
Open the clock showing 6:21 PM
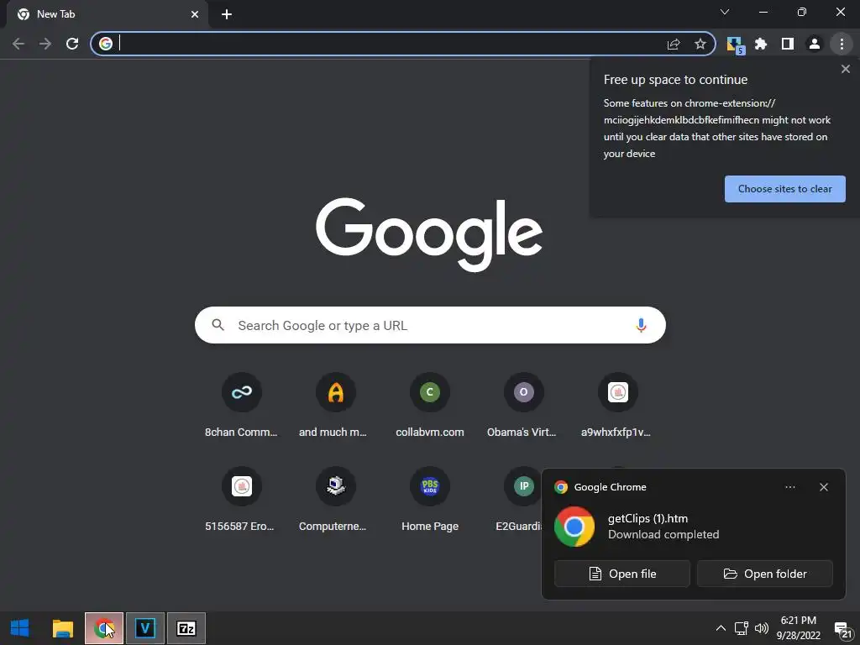pos(799,628)
